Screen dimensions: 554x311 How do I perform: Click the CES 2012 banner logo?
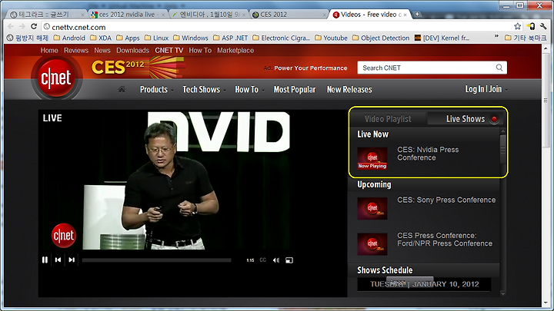[x=138, y=67]
